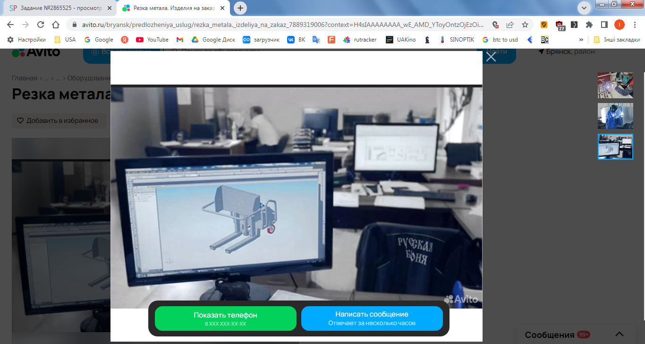Screen dimensions: 645x344
Task: Open the Настройки bookmark
Action: 26,40
